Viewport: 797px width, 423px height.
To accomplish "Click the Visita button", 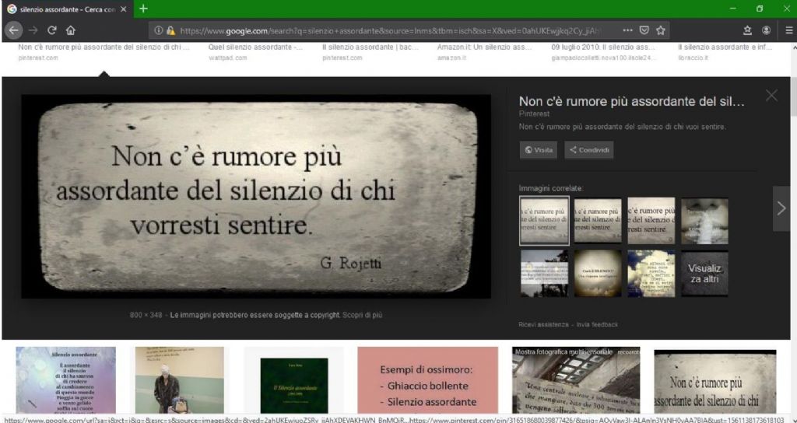I will tap(539, 150).
